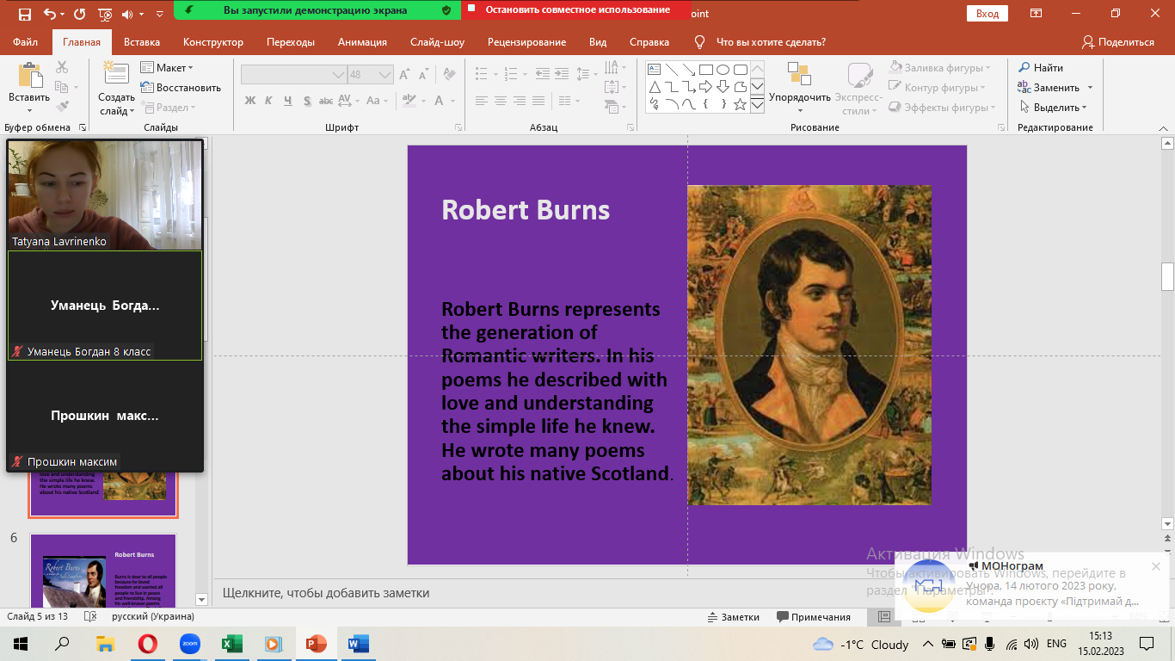The width and height of the screenshot is (1175, 661).
Task: Expand shapes gallery More button
Action: coord(757,105)
